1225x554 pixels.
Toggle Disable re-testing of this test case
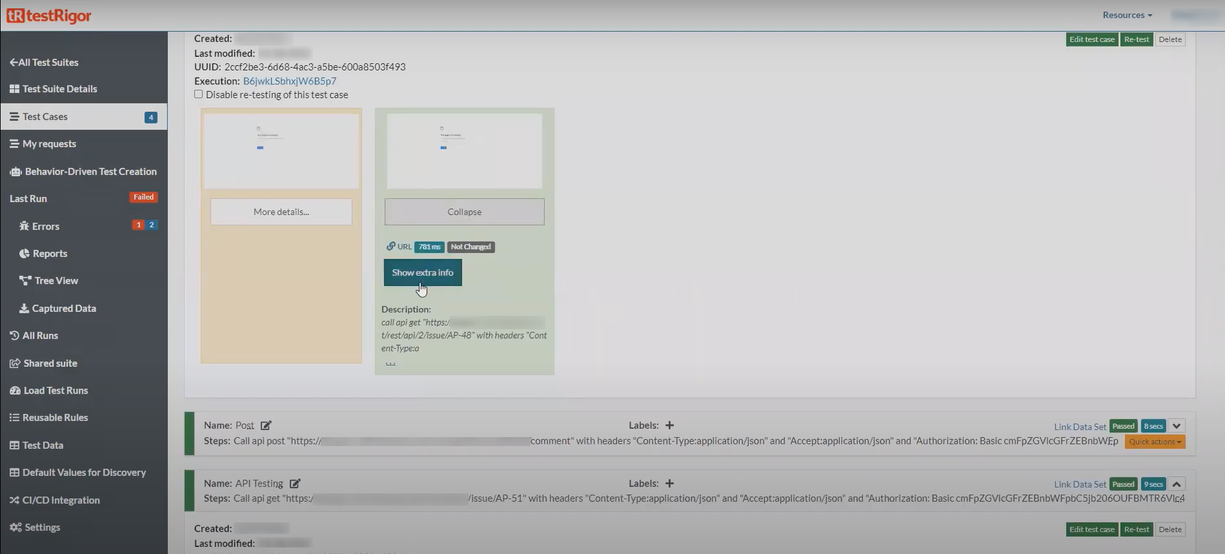pyautogui.click(x=199, y=94)
